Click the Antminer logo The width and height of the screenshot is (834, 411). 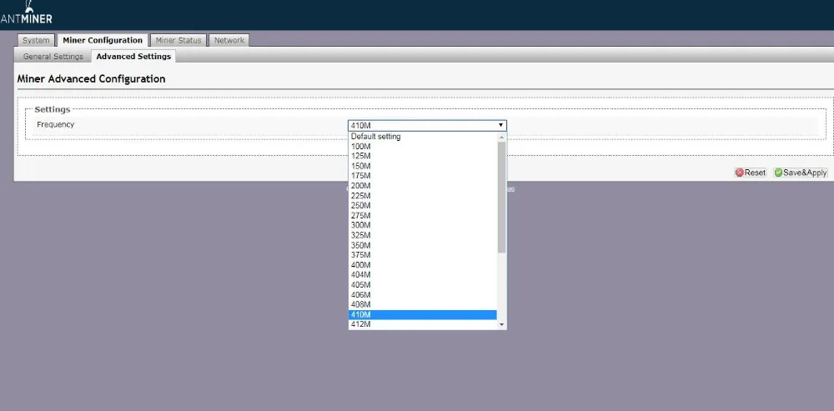(x=27, y=13)
